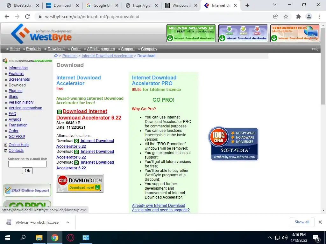Click the CNET Download.com Download now button

80,183
